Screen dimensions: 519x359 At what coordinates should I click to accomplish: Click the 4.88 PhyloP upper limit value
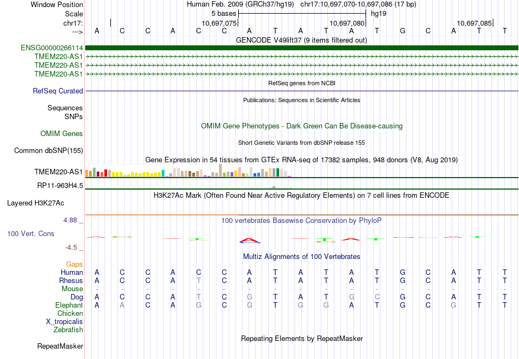(70, 220)
